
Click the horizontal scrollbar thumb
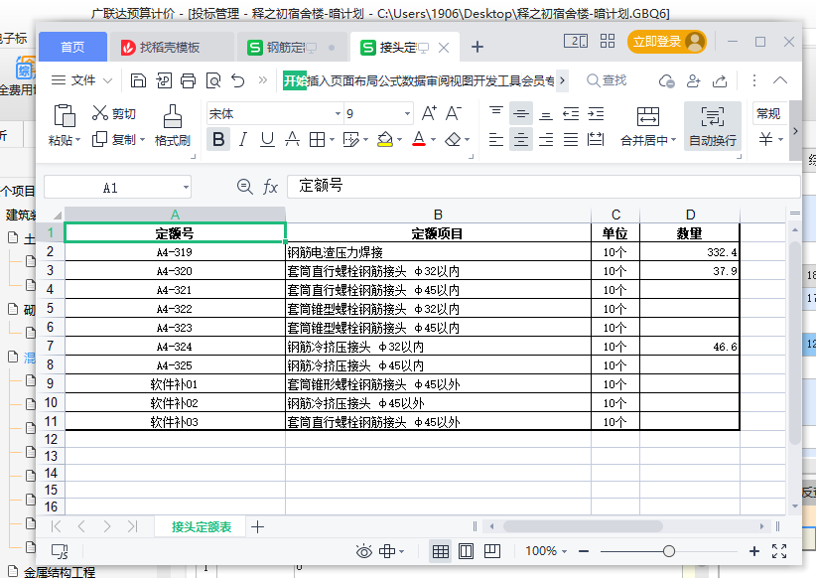[583, 526]
